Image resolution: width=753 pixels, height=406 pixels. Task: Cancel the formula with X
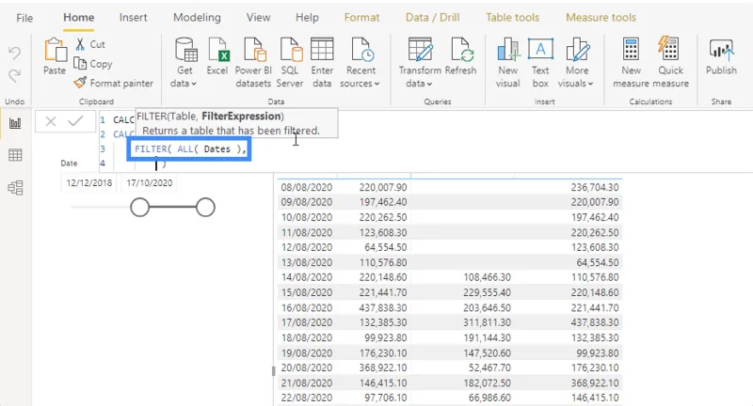[51, 121]
